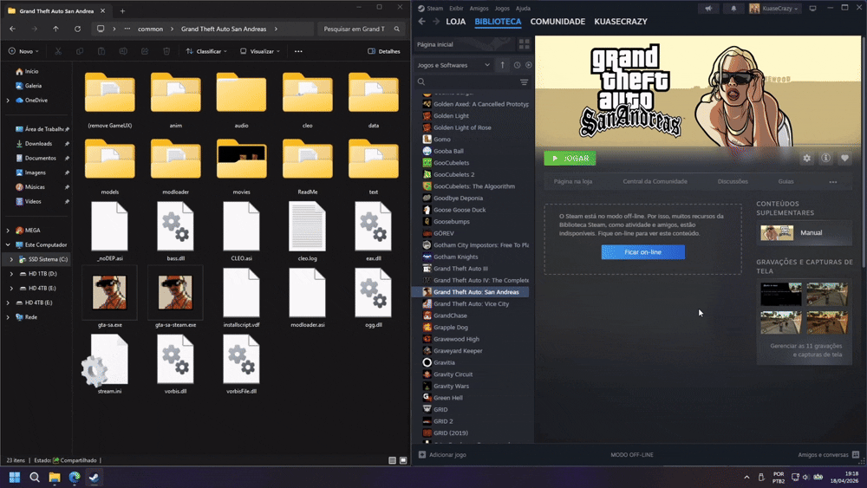Click the Ficar on-line button
The width and height of the screenshot is (867, 488).
pyautogui.click(x=642, y=252)
